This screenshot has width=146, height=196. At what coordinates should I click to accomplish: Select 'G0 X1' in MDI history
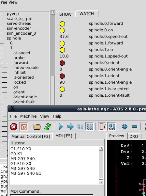click(x=16, y=154)
